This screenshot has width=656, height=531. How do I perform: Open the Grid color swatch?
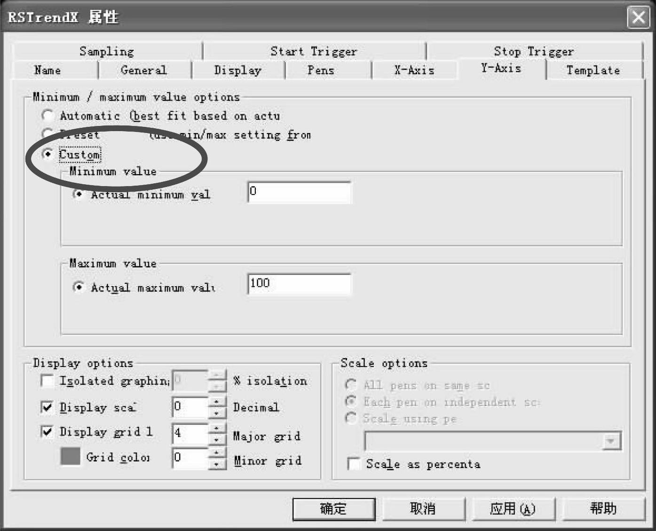pyautogui.click(x=71, y=456)
